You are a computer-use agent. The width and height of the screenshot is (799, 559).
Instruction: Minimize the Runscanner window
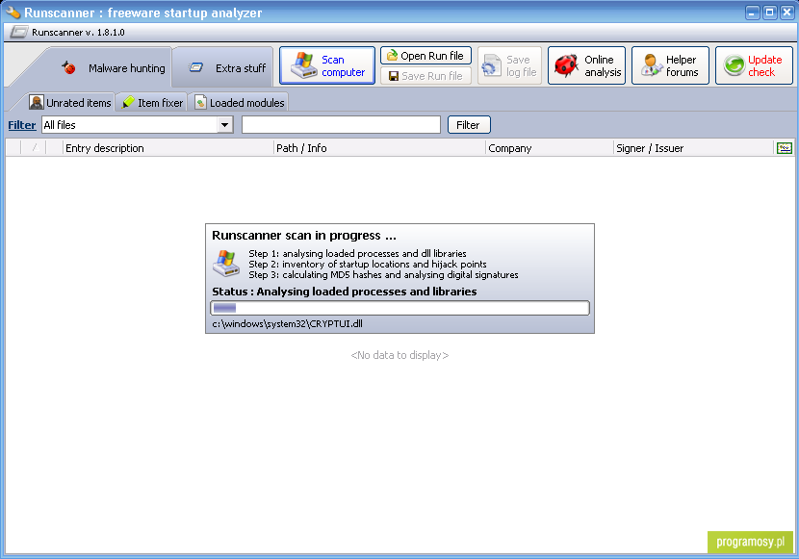click(x=753, y=12)
